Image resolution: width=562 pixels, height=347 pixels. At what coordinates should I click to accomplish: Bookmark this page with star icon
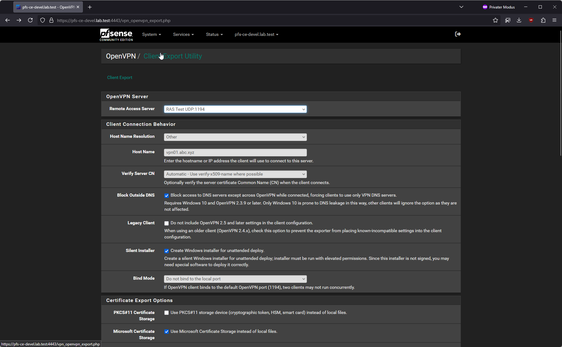(x=495, y=20)
